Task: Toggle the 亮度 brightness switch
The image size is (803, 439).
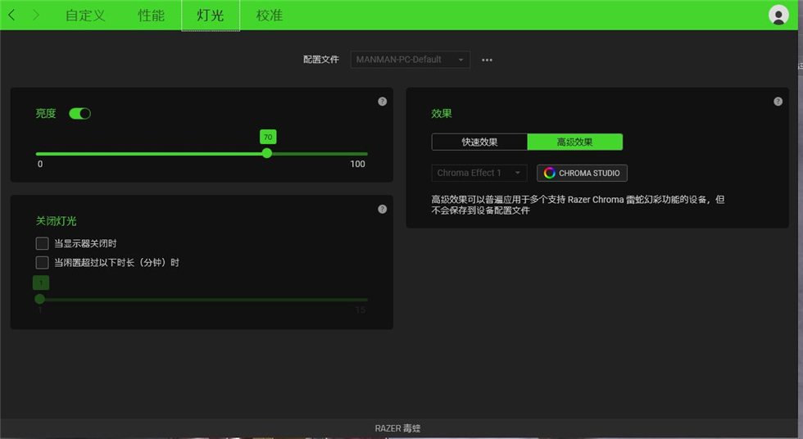Action: coord(80,114)
